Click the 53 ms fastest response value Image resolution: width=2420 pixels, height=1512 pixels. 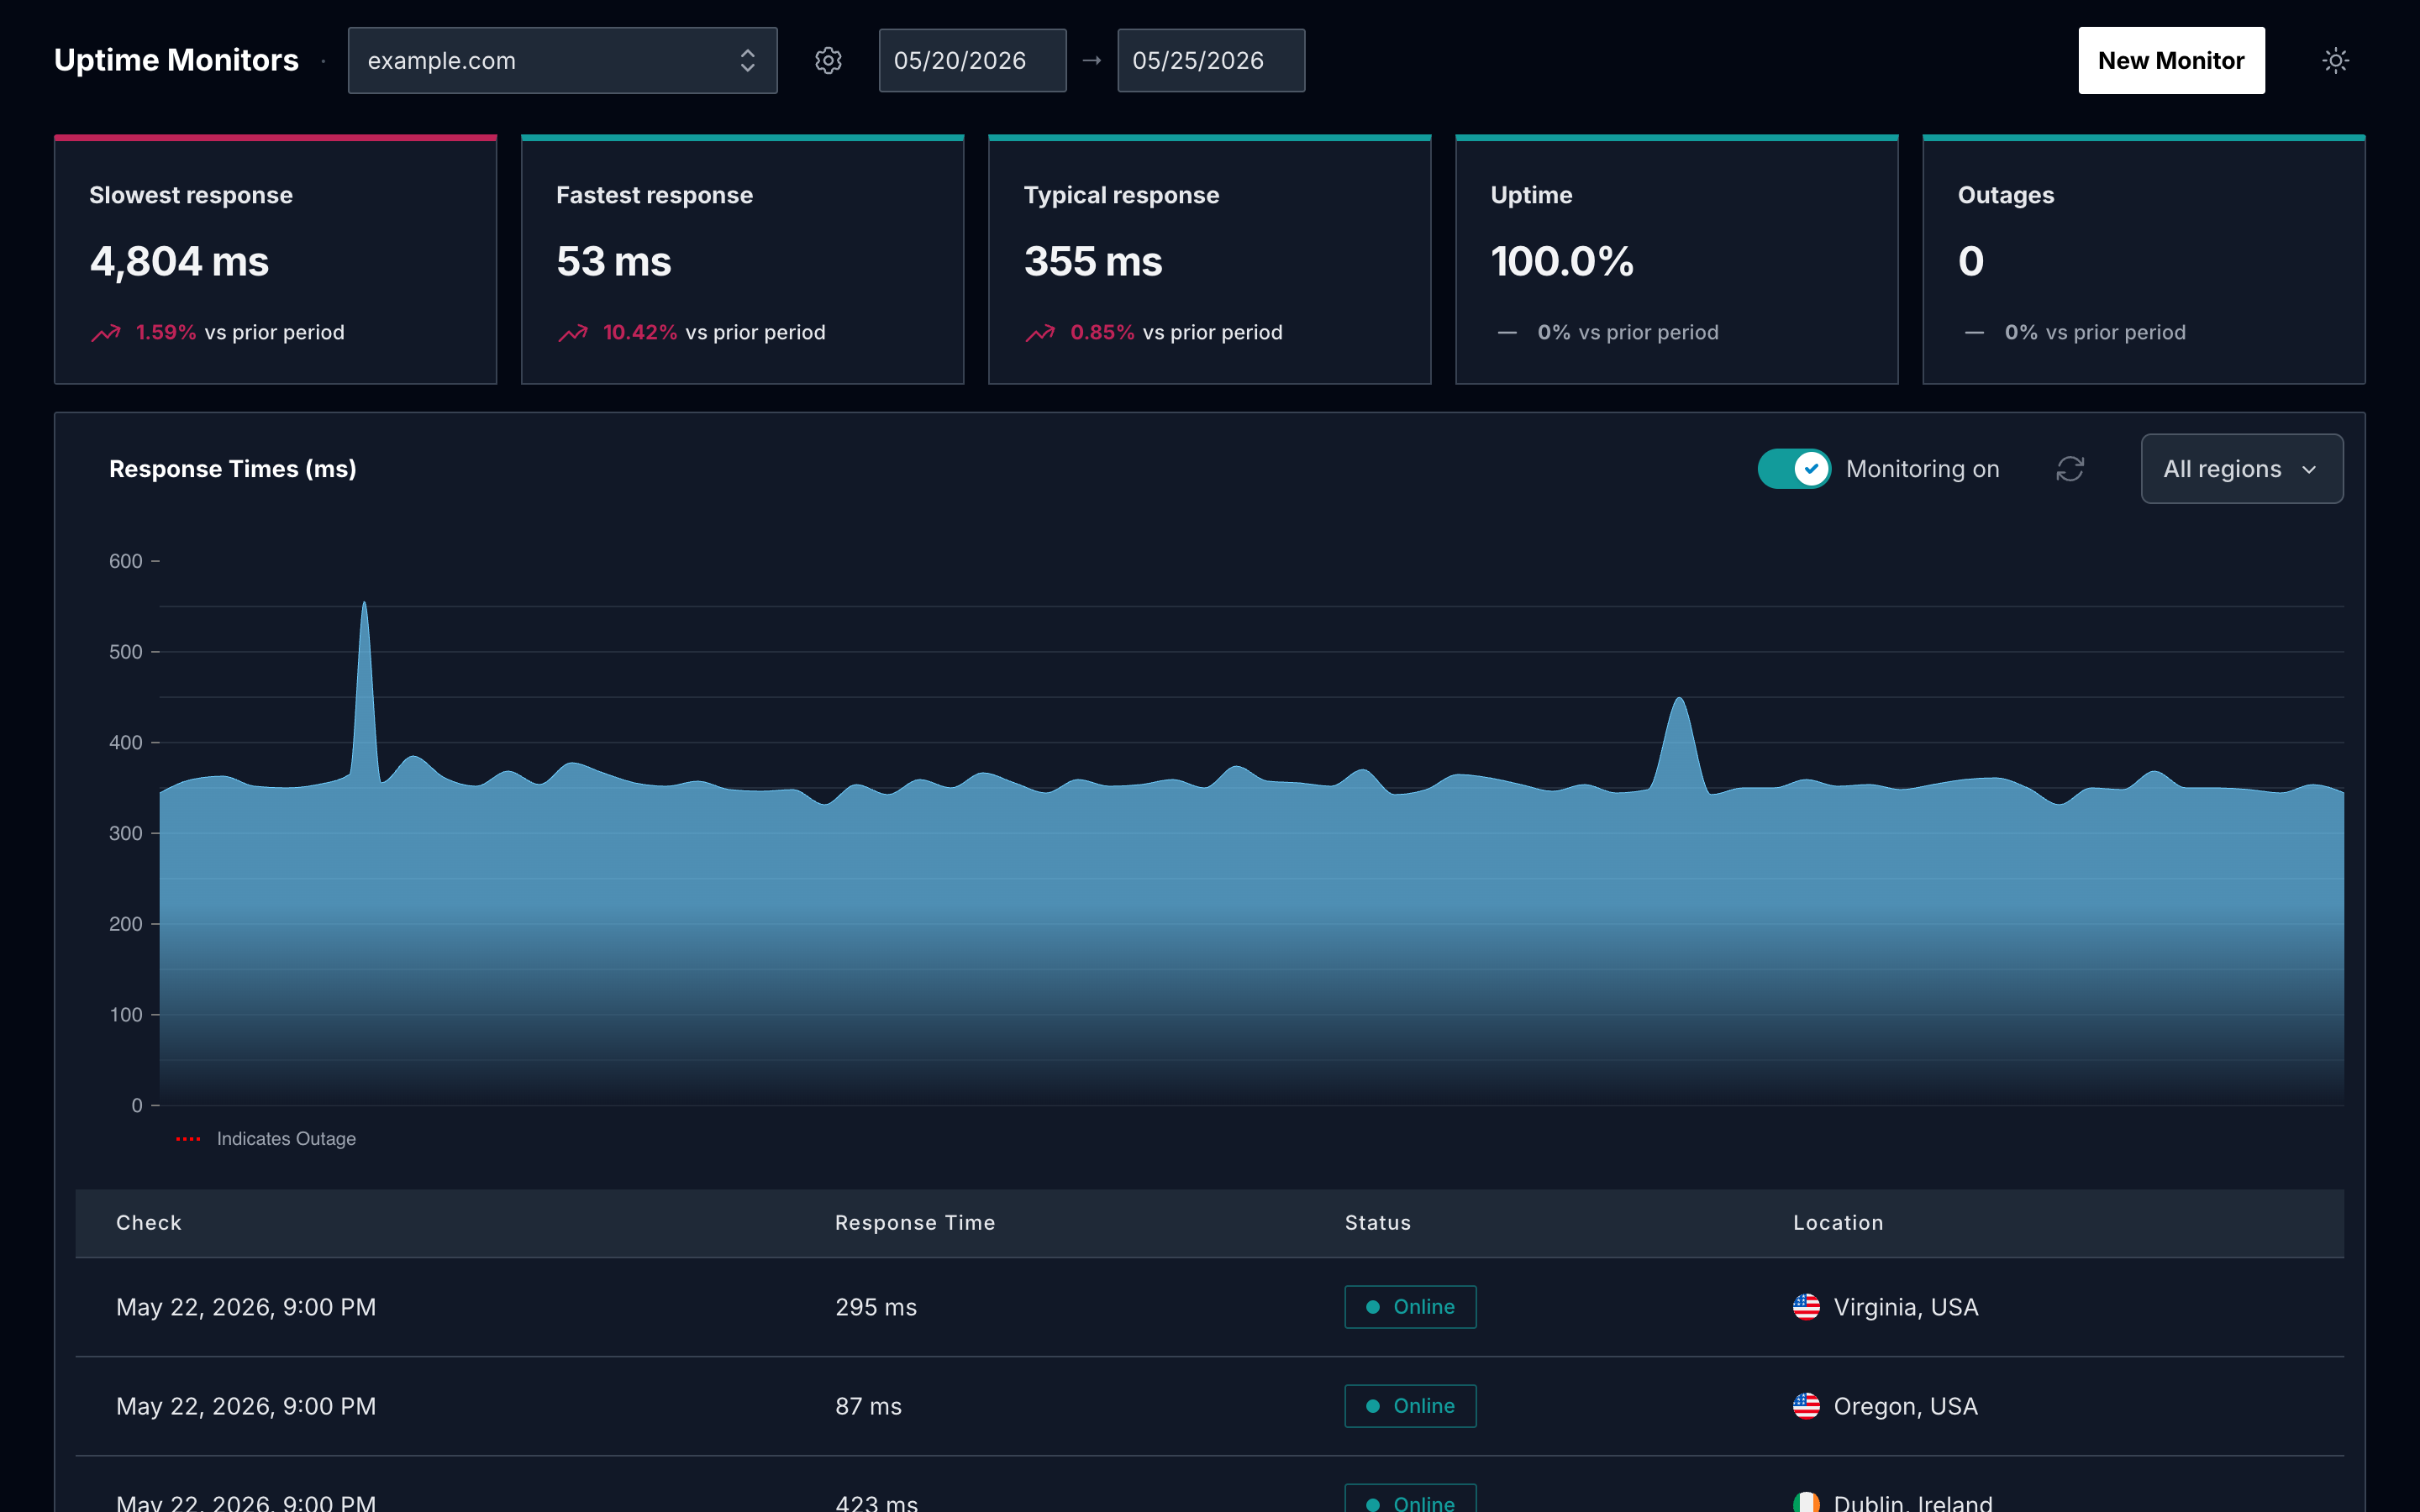(x=613, y=262)
